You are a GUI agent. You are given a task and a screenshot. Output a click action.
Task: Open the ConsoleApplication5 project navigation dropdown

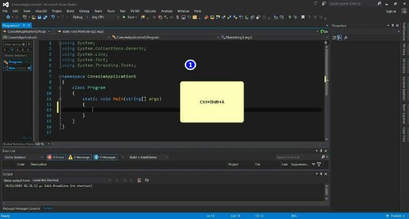click(56, 37)
